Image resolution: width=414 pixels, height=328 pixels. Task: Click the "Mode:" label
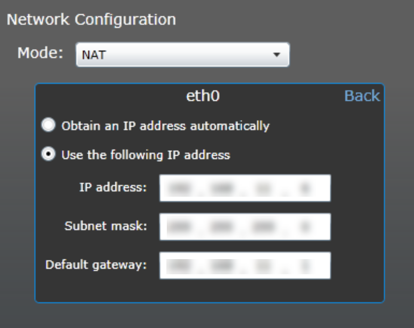(40, 53)
